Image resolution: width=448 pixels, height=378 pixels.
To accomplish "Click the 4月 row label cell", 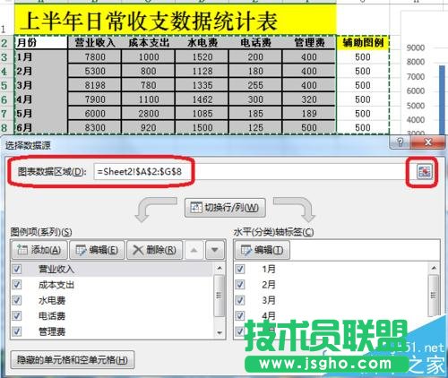I will click(x=41, y=99).
